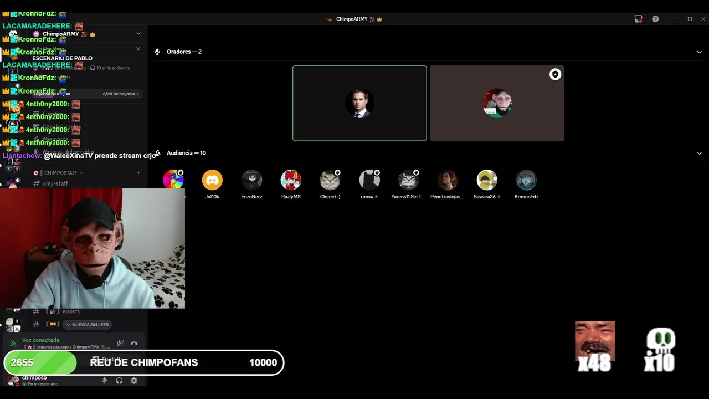
Task: Open Chenet :) audience member avatar
Action: point(330,180)
